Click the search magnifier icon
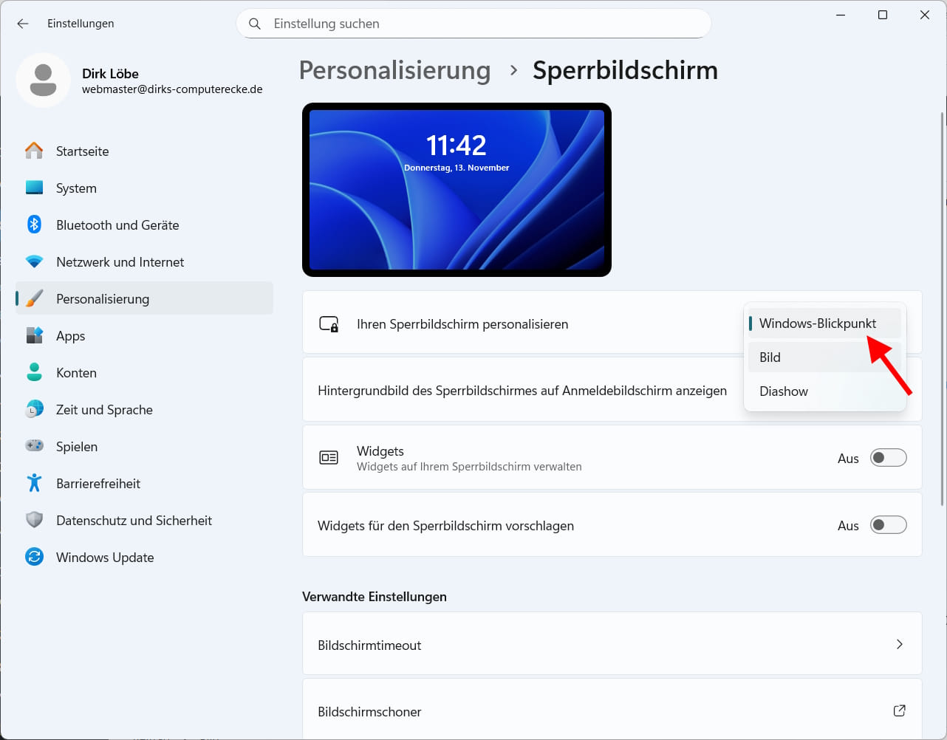The image size is (947, 740). [x=255, y=24]
